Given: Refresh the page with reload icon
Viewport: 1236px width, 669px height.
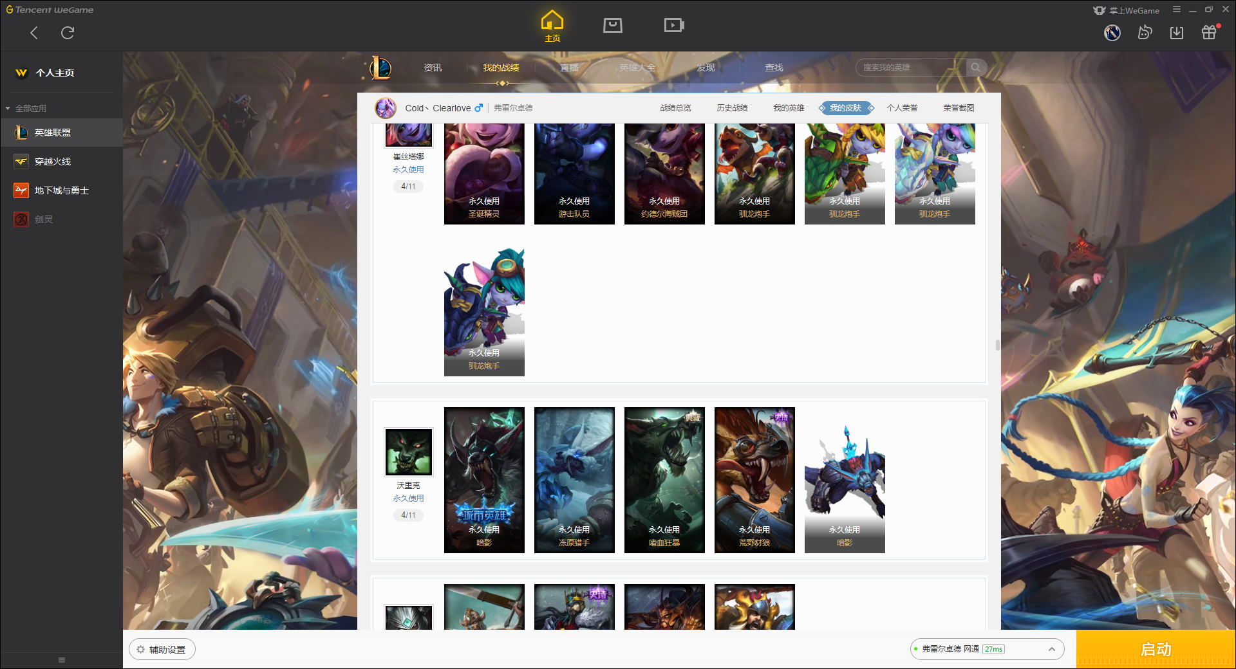Looking at the screenshot, I should pos(68,33).
